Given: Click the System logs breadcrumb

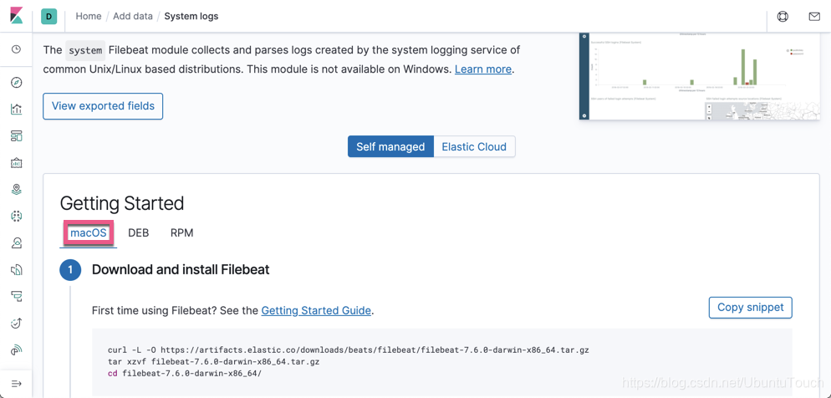Looking at the screenshot, I should pos(191,17).
